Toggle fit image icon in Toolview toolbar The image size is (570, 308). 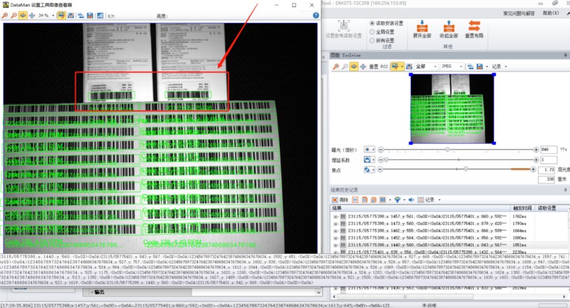[x=353, y=67]
